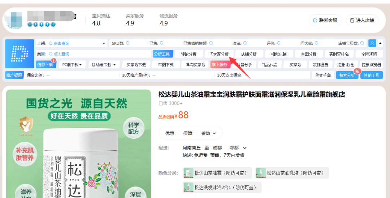Click the 联系客服 button
Screen dimensions: 390x198
(325, 20)
